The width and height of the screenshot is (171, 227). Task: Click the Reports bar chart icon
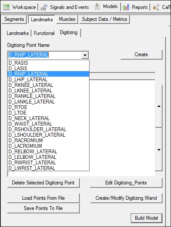(x=126, y=7)
